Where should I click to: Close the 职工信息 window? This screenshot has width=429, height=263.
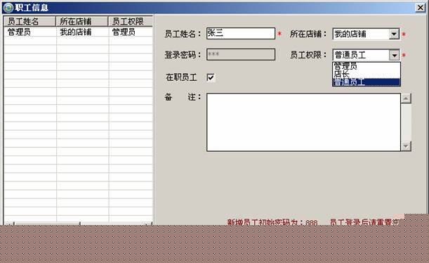tap(420, 8)
